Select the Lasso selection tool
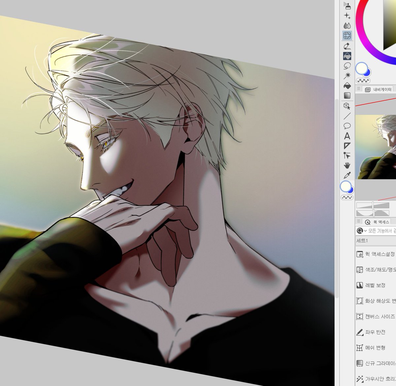396x386 pixels. [347, 66]
